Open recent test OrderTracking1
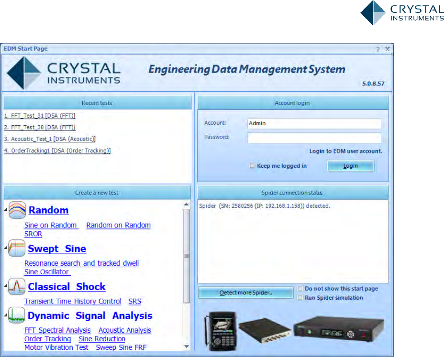This screenshot has width=444, height=357. pos(57,151)
